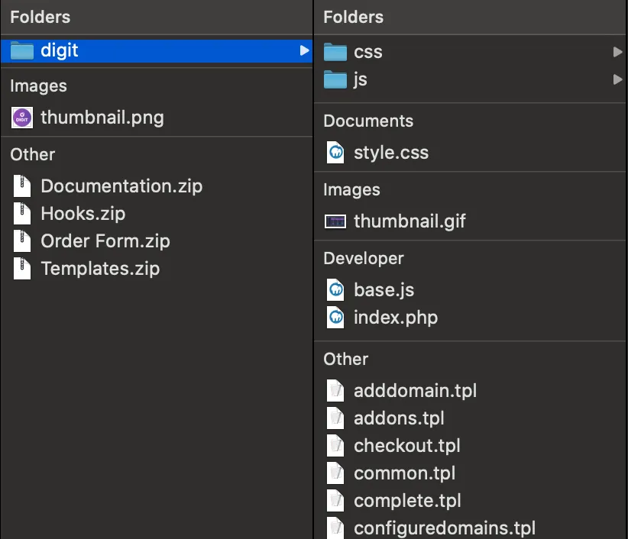Click the js folder name
The width and height of the screenshot is (628, 539).
pos(361,79)
